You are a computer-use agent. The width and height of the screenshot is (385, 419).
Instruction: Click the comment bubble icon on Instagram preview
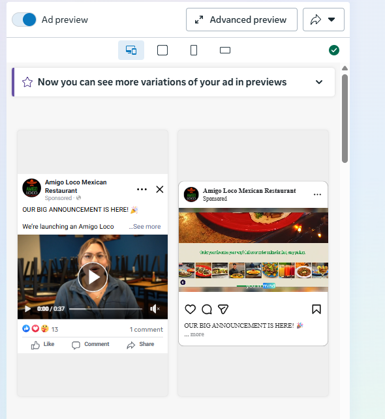click(207, 309)
